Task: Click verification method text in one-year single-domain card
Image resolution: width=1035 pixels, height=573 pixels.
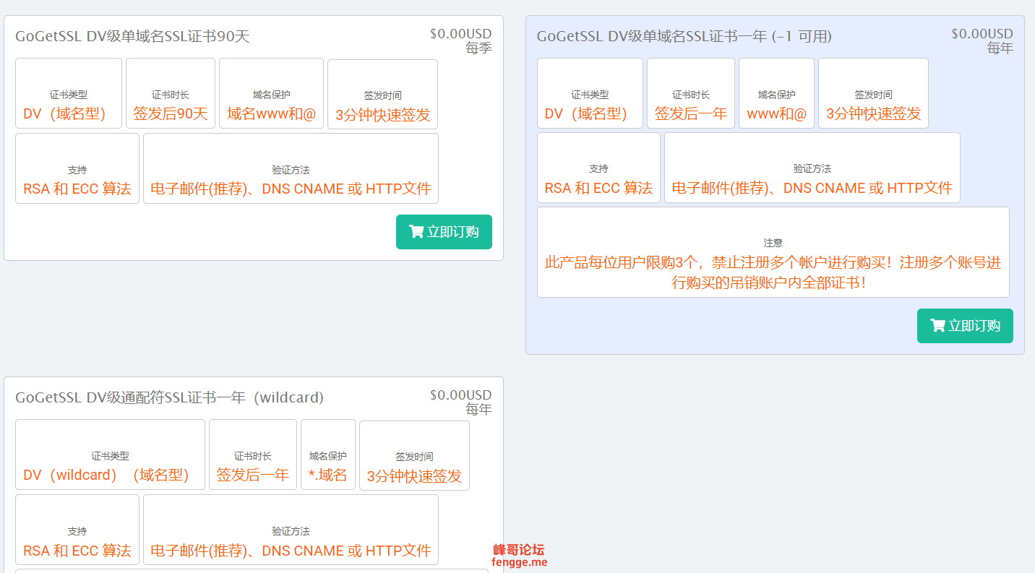Action: click(x=812, y=188)
